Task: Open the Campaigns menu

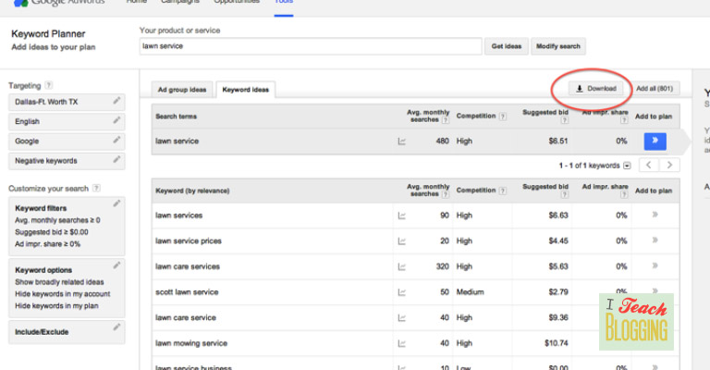Action: point(180,2)
